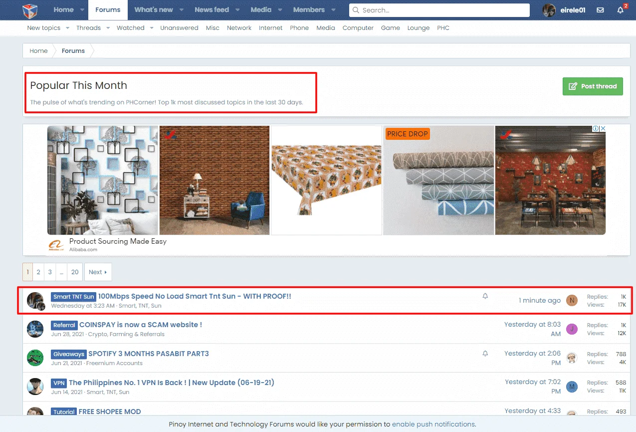Jump to page 20

[x=75, y=272]
